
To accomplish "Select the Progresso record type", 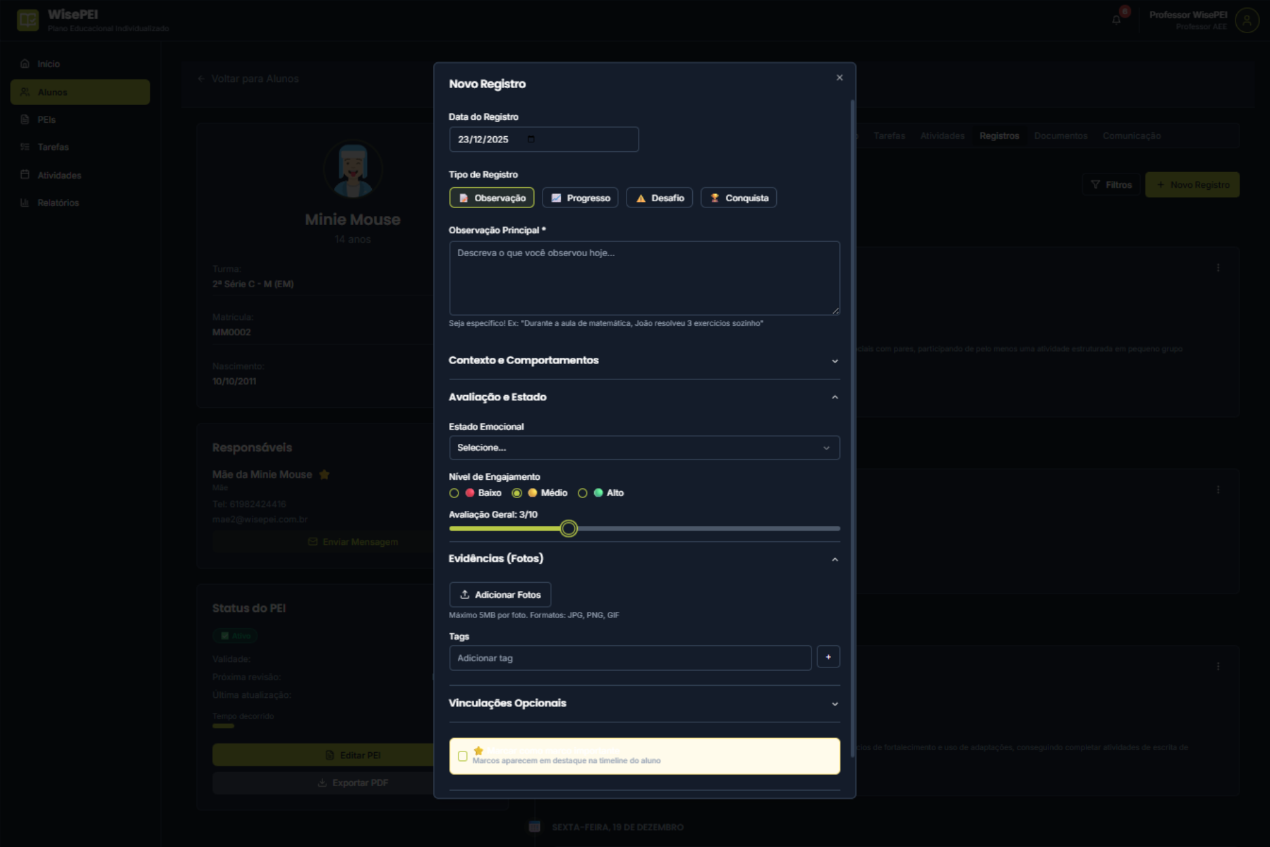I will point(580,198).
